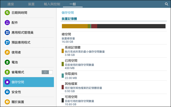Open the search magnifier icon
Viewport: 171px width, 107px height.
(x=166, y=4)
